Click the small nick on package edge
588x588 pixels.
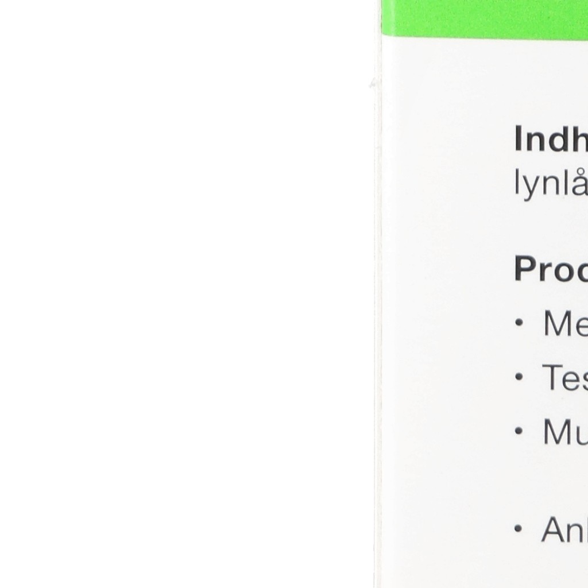(373, 84)
